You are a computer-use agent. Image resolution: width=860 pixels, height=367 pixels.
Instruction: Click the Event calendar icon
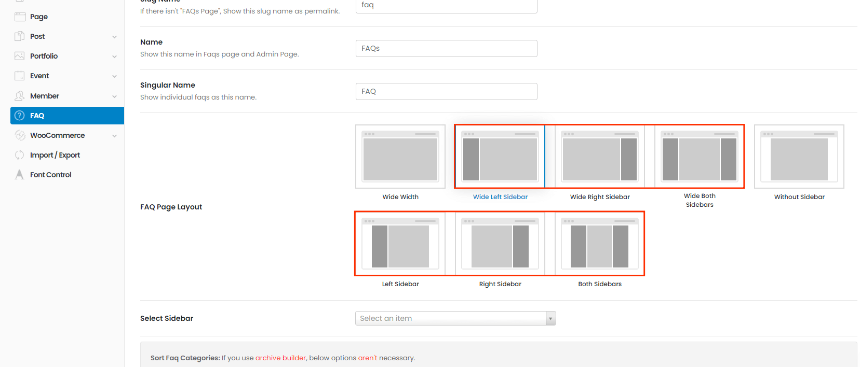tap(20, 76)
